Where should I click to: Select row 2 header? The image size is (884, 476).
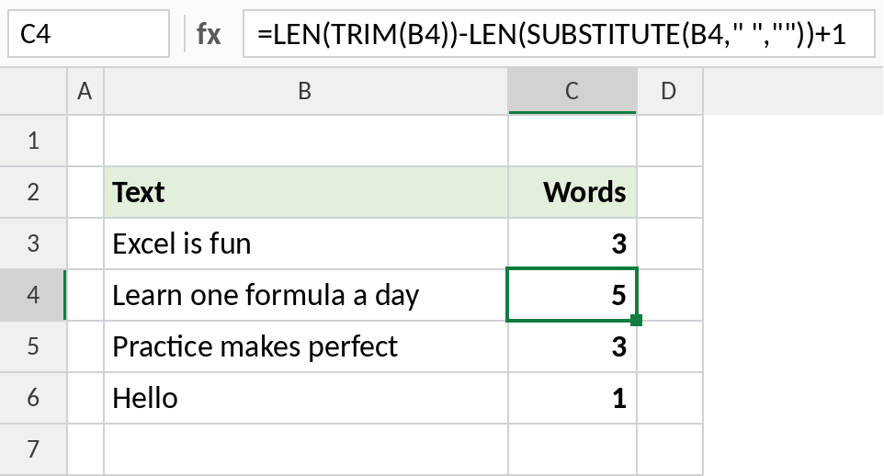point(33,192)
